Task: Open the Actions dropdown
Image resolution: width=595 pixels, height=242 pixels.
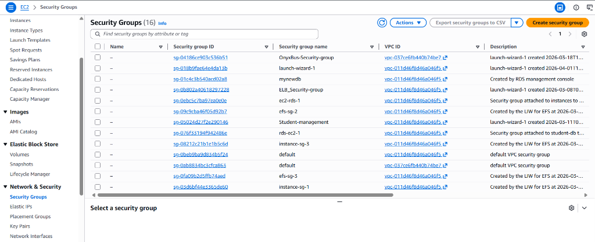Action: 408,23
